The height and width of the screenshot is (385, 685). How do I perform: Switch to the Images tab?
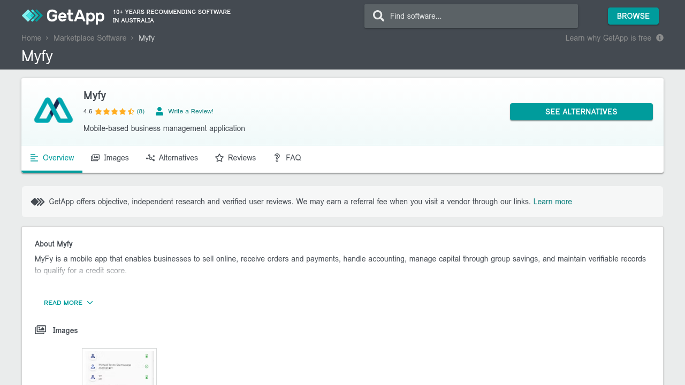pos(110,158)
